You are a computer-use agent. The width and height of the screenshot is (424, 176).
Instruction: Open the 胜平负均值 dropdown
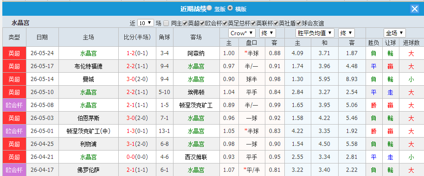tap(315, 33)
